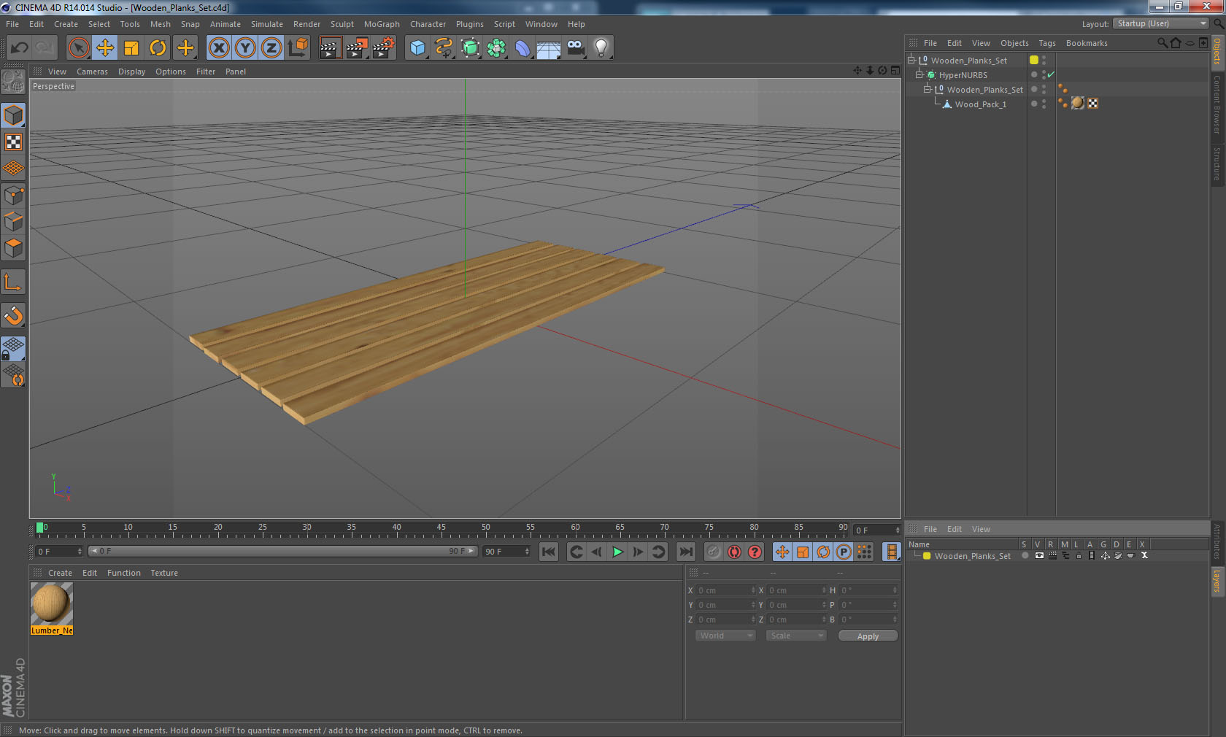The width and height of the screenshot is (1226, 737).
Task: Open the World coordinate dropdown
Action: pos(725,636)
